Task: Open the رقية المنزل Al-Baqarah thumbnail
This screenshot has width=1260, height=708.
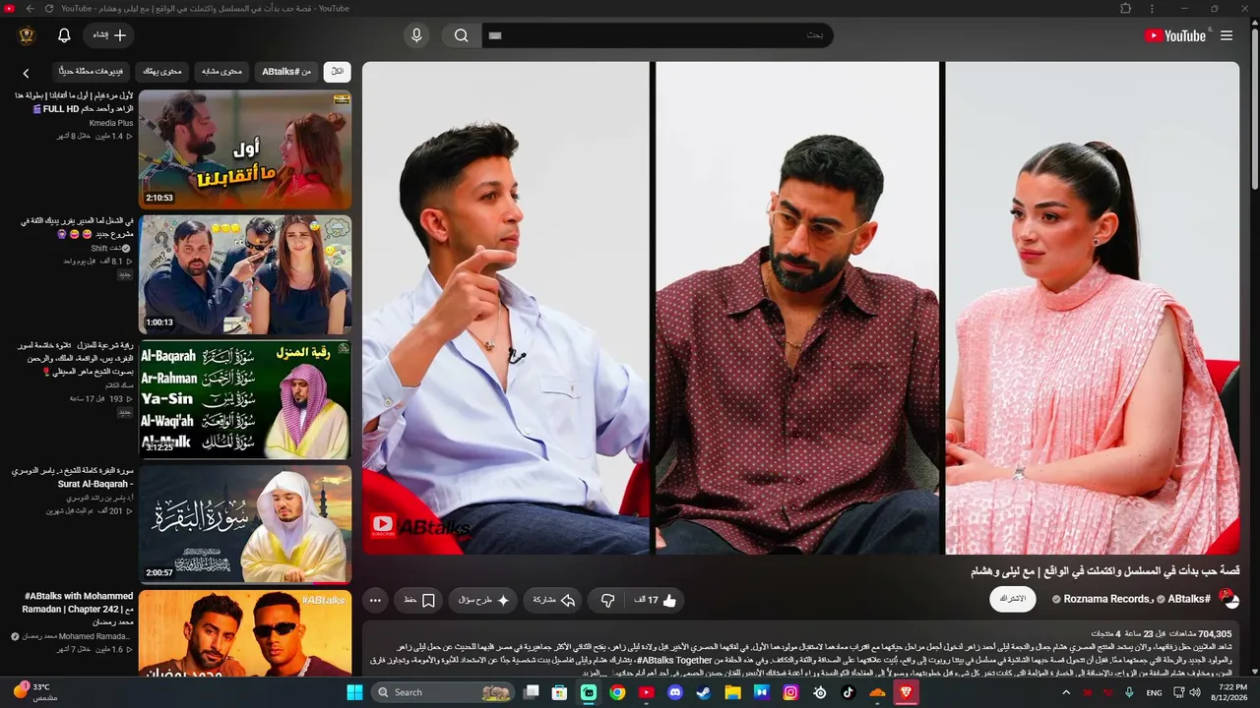Action: point(245,399)
